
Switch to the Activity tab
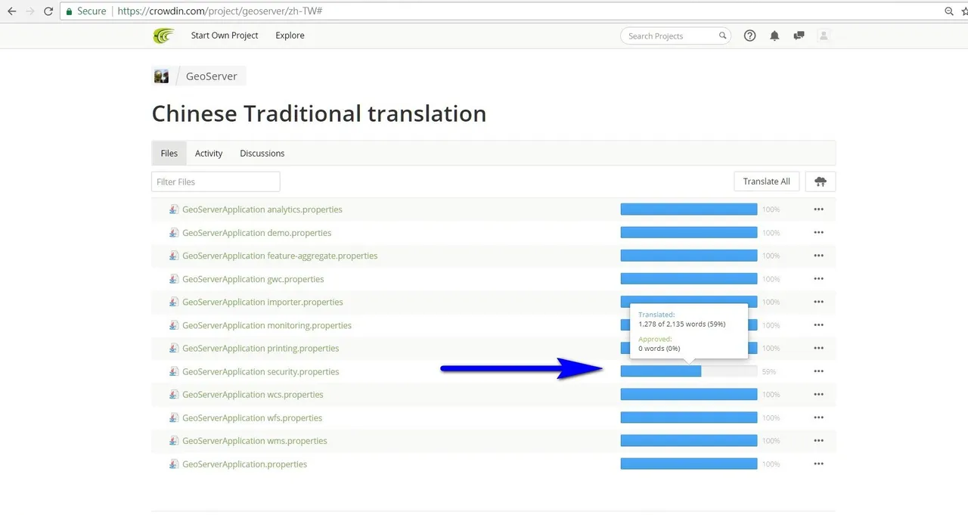209,153
